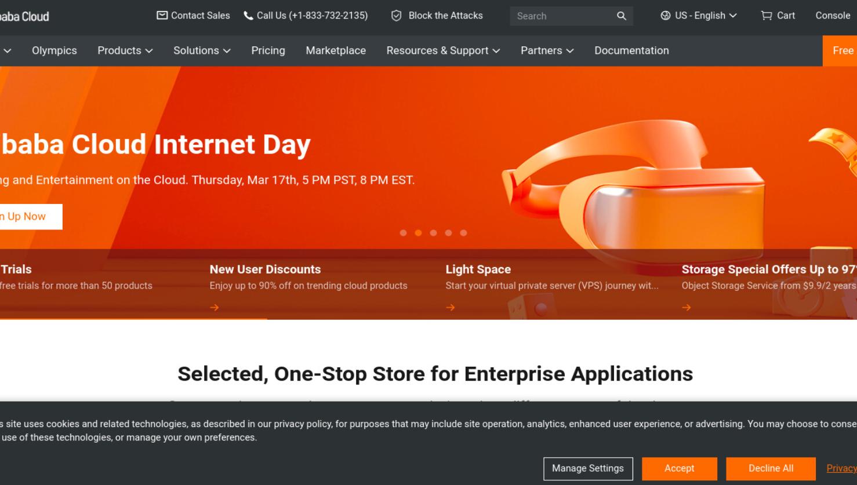
Task: Open the Olympics page
Action: pyautogui.click(x=55, y=50)
